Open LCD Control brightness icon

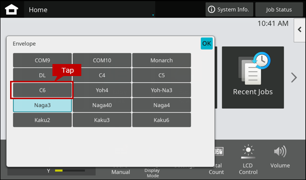(x=248, y=152)
